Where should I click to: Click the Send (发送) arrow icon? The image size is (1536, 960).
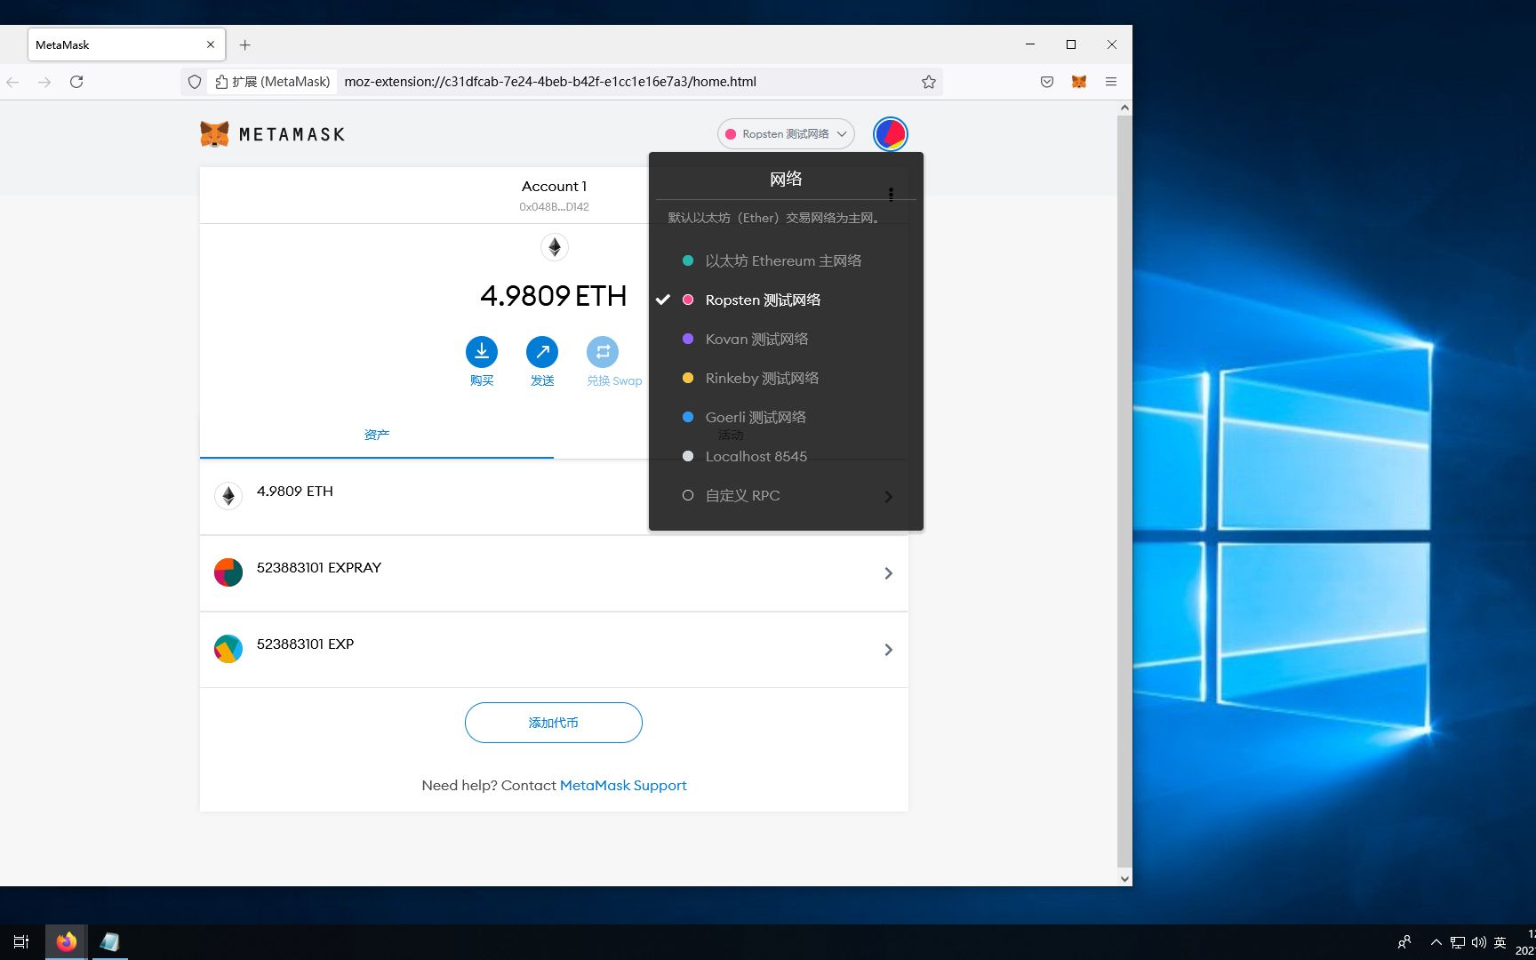click(x=542, y=352)
